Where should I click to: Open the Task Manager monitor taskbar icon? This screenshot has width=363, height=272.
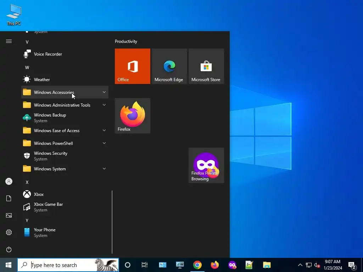tap(180, 265)
